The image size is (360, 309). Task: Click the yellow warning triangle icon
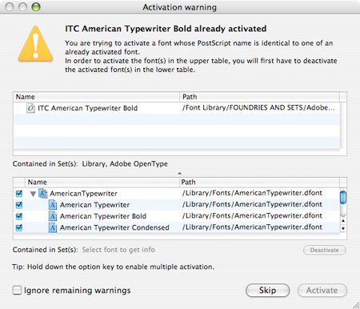35,44
